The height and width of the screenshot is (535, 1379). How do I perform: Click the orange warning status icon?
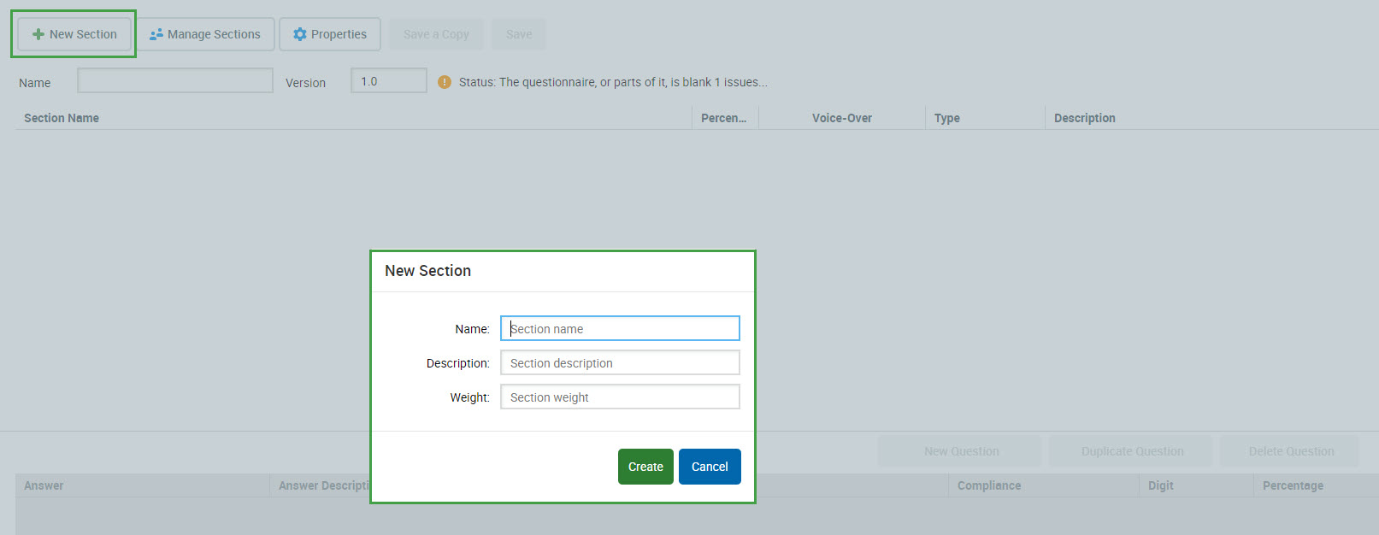pos(444,82)
